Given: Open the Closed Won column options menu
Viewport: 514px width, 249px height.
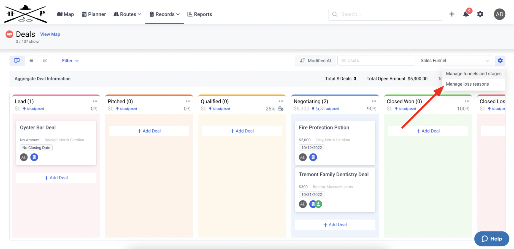Looking at the screenshot, I should [x=467, y=101].
